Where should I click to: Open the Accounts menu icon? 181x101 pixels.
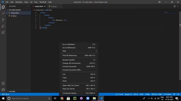(3, 83)
